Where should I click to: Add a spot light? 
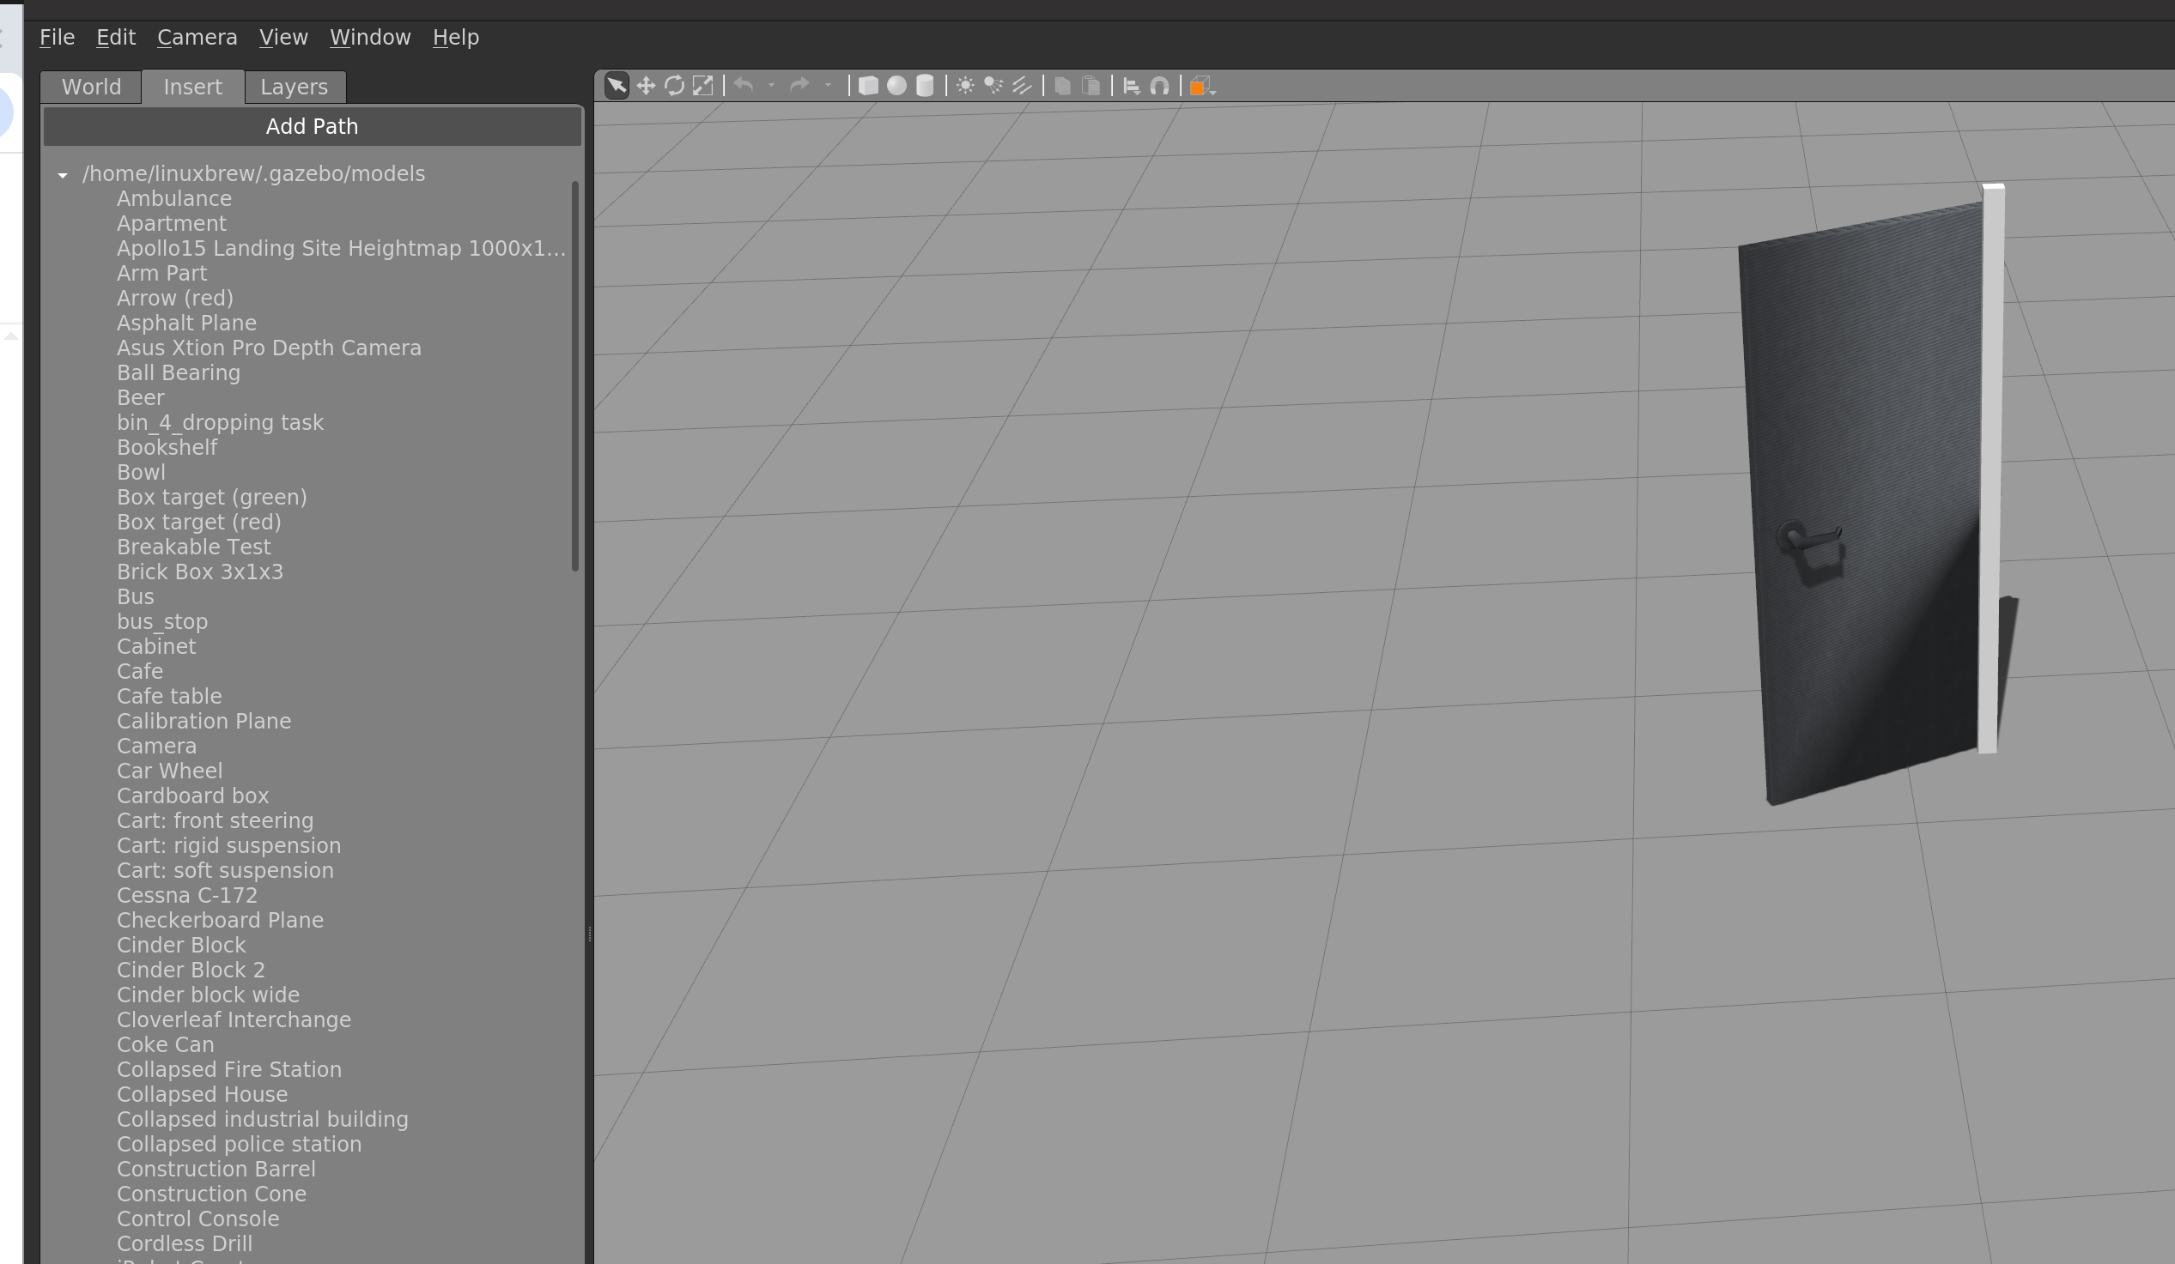[x=993, y=86]
